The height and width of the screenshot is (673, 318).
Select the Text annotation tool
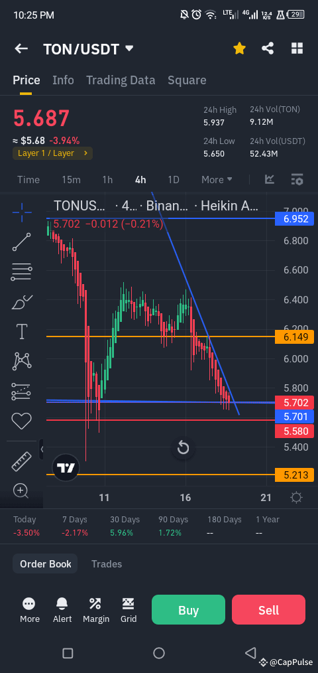point(21,331)
